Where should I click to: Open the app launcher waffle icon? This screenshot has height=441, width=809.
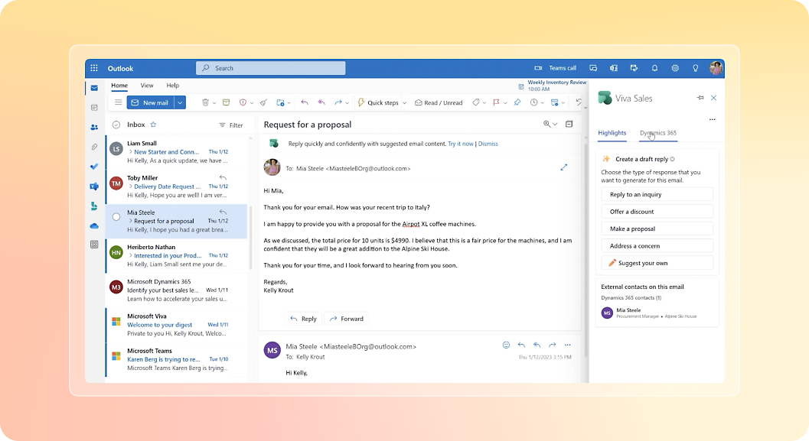[x=94, y=68]
